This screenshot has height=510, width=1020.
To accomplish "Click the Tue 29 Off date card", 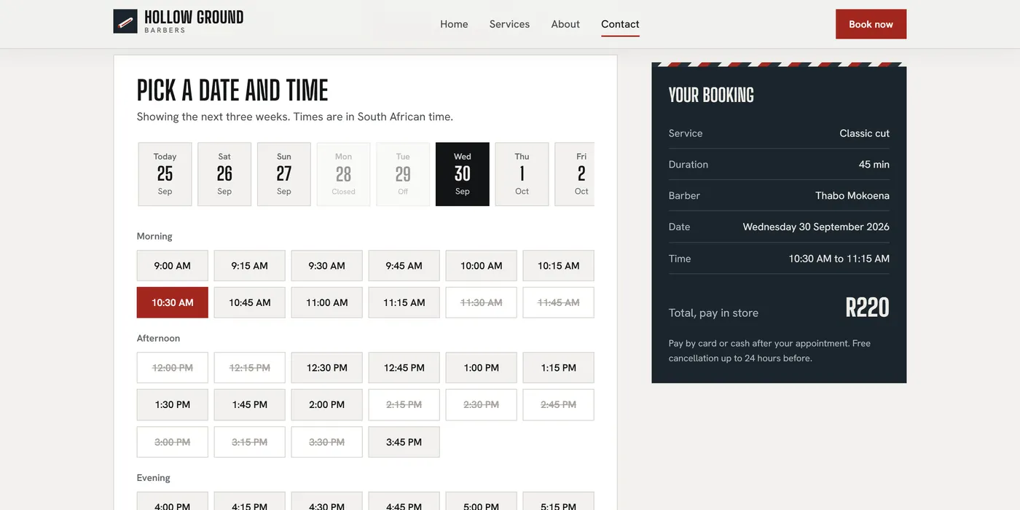I will pos(403,174).
